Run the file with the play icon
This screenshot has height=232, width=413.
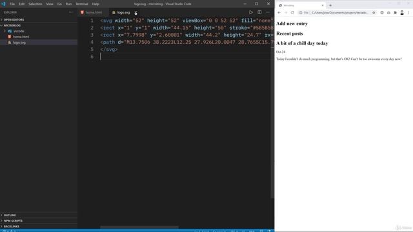(251, 12)
